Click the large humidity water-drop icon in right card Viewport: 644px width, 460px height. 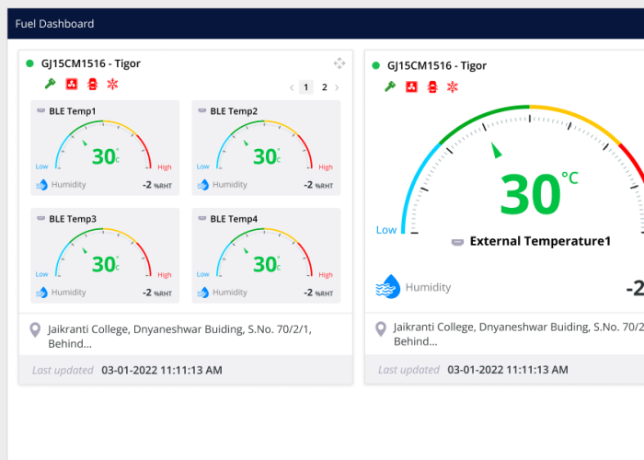pos(387,287)
